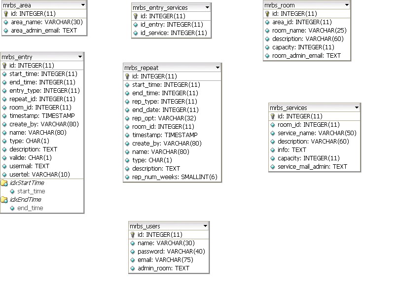Collapse the mrbs_repeat table with header arrow
Viewport: 397px width, 294px height.
point(217,68)
